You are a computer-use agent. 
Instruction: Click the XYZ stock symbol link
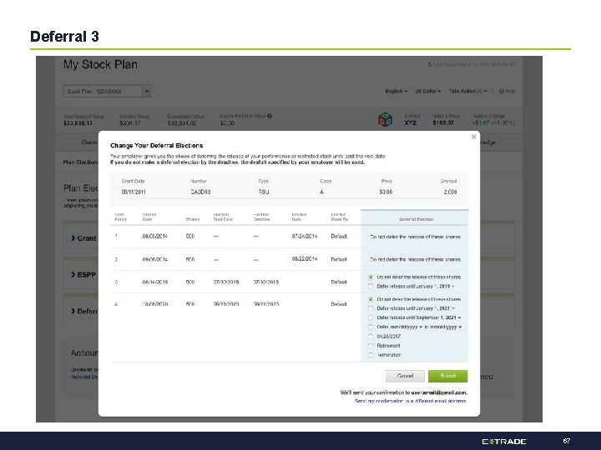pyautogui.click(x=410, y=123)
